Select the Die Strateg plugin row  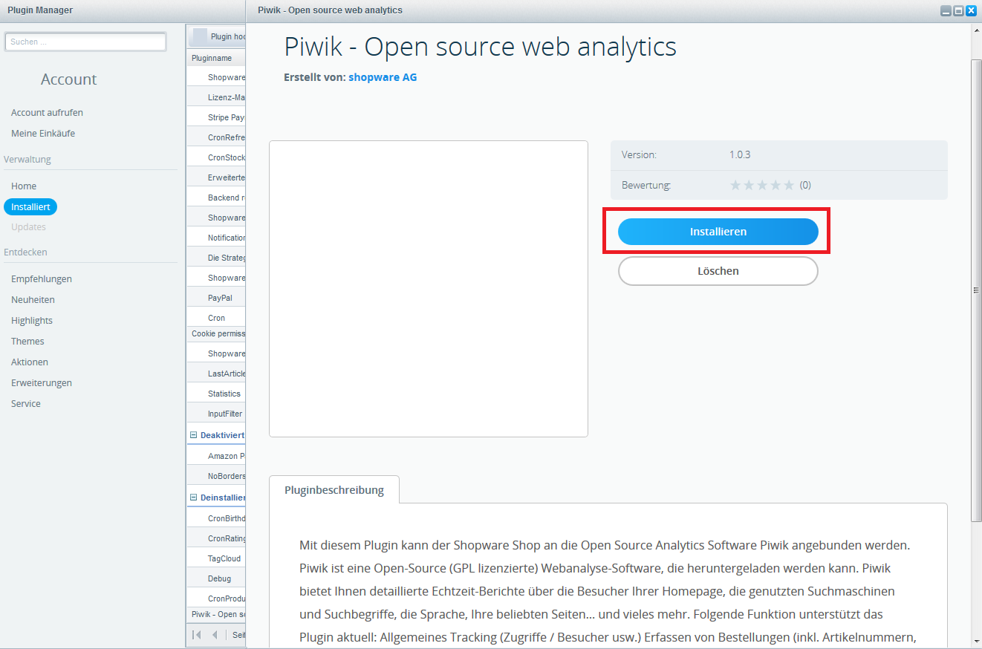pos(216,258)
